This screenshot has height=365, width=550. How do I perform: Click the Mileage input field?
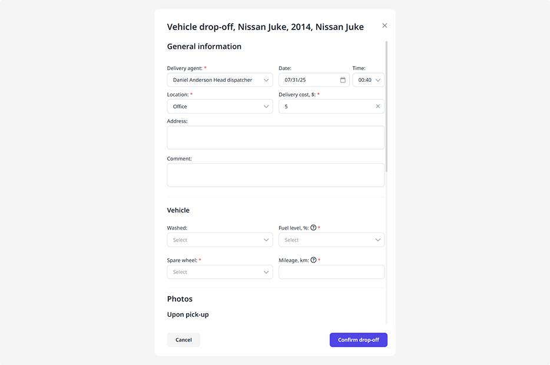pyautogui.click(x=332, y=272)
